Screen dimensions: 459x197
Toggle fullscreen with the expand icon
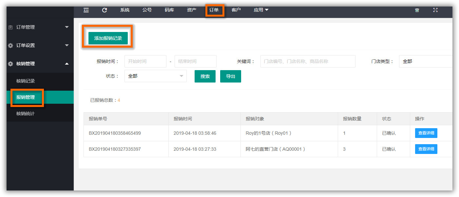pyautogui.click(x=435, y=10)
